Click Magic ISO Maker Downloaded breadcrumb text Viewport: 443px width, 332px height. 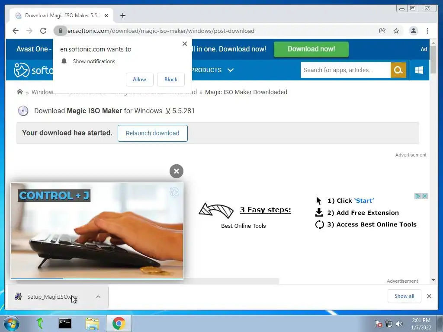point(246,92)
